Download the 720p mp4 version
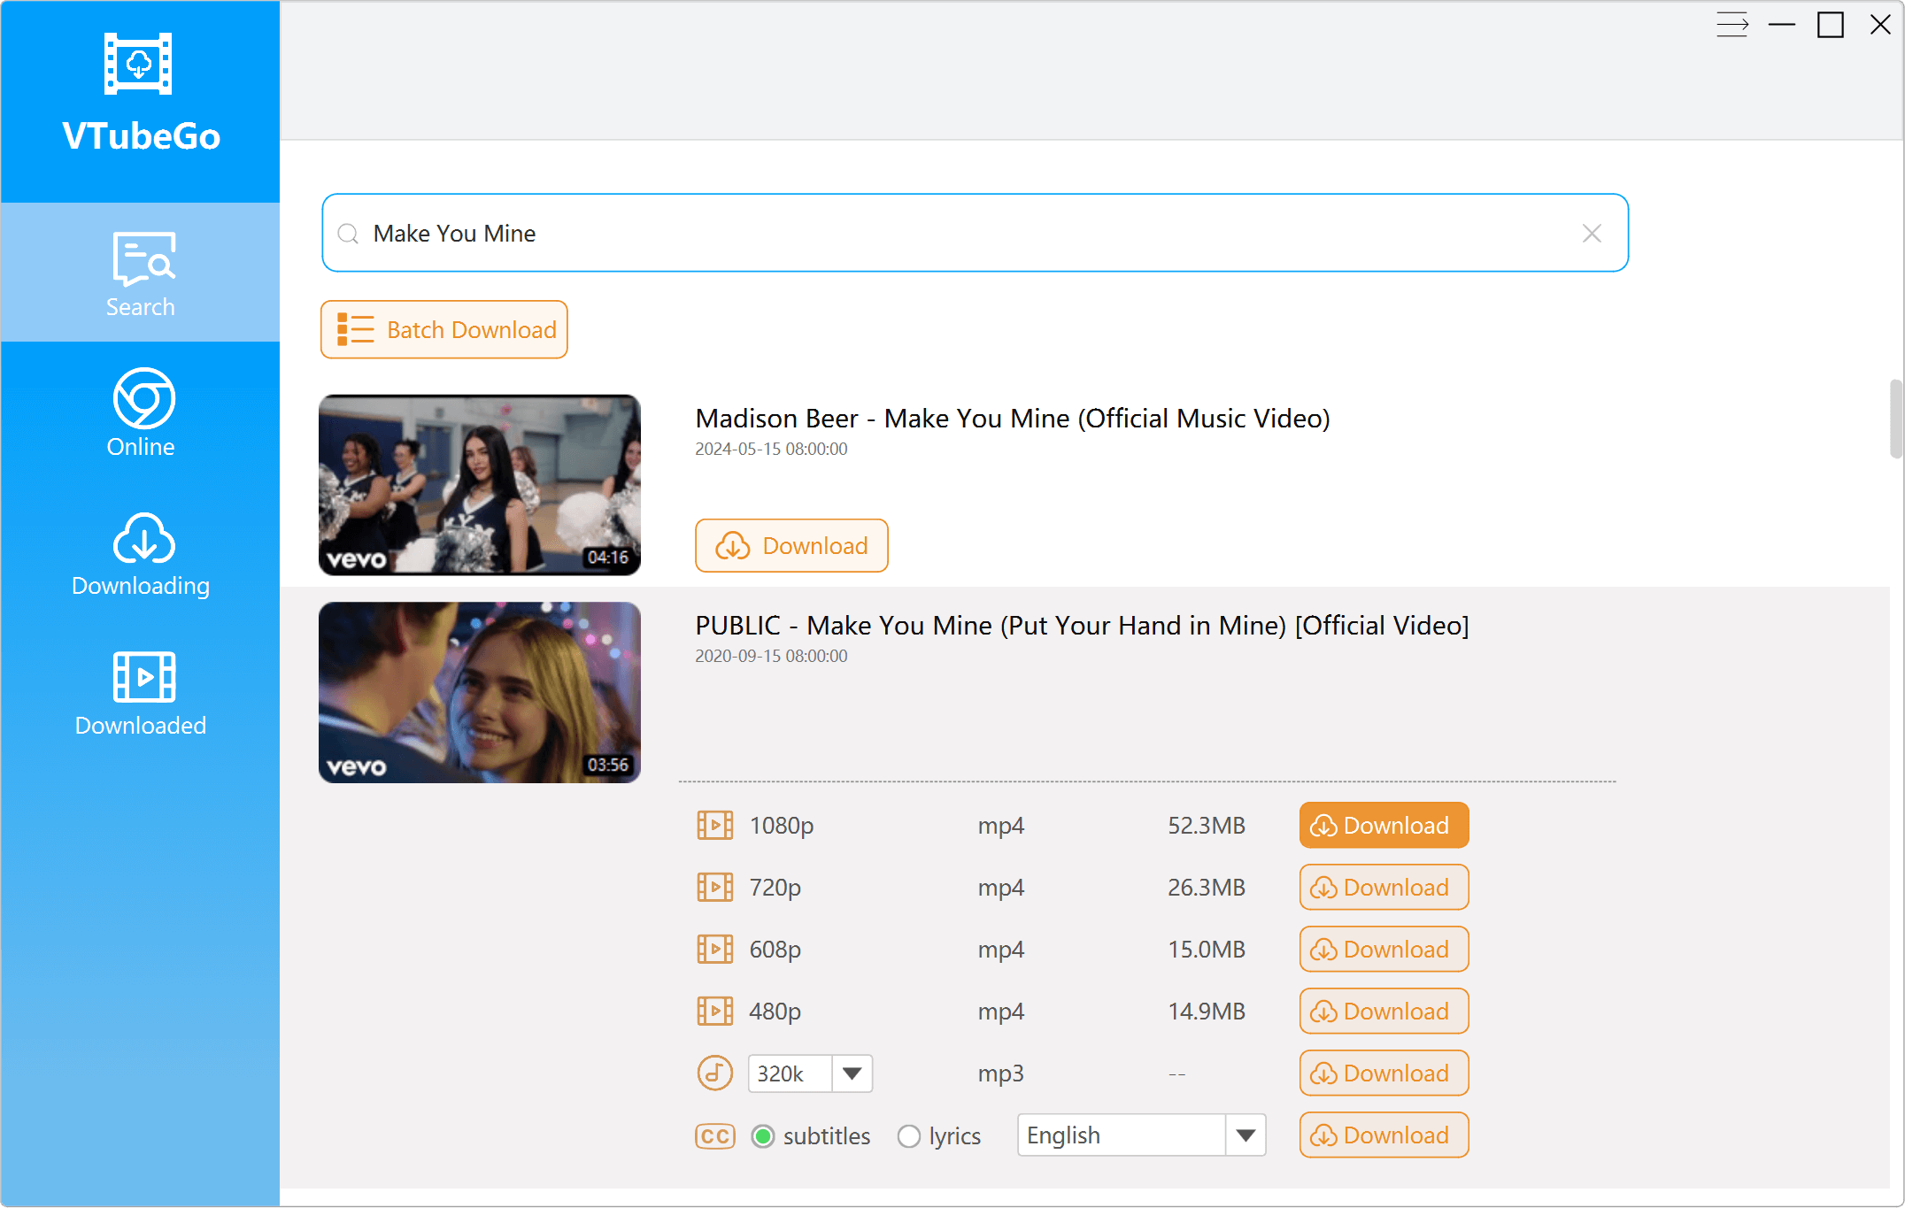The width and height of the screenshot is (1905, 1208). click(1384, 888)
